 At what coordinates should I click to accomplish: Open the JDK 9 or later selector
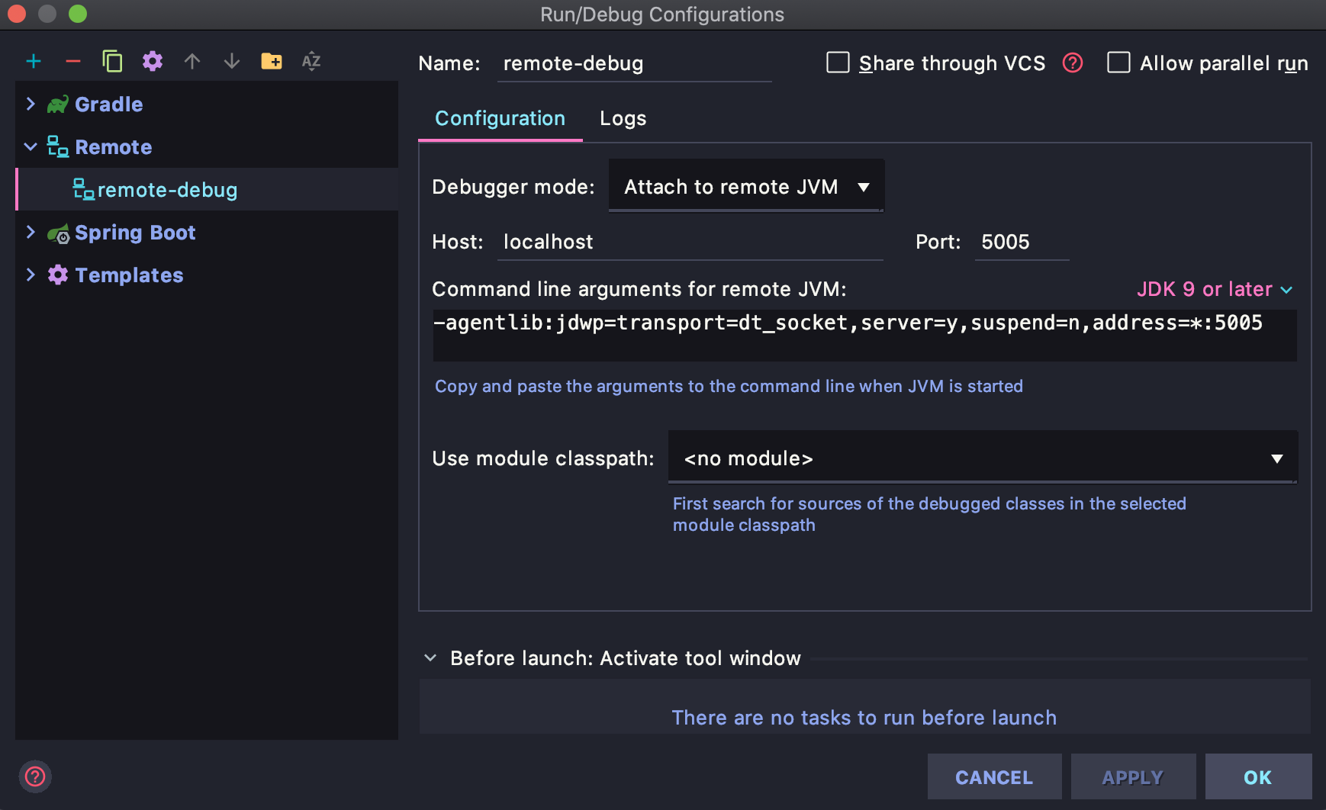click(1213, 289)
